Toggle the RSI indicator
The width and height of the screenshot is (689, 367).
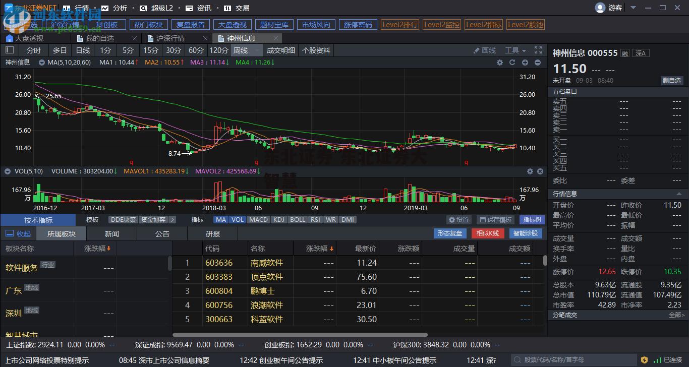point(315,220)
